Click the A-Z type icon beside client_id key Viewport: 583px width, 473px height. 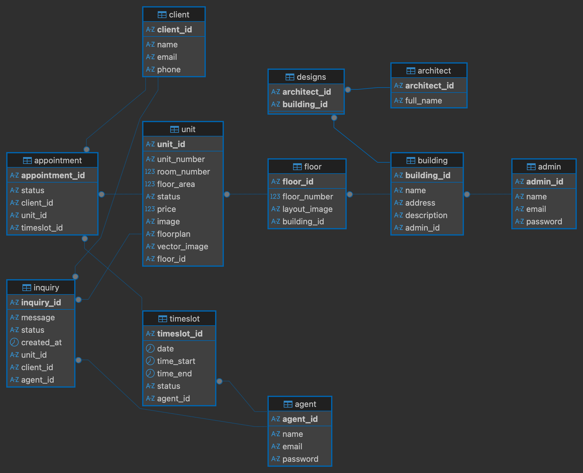point(150,30)
